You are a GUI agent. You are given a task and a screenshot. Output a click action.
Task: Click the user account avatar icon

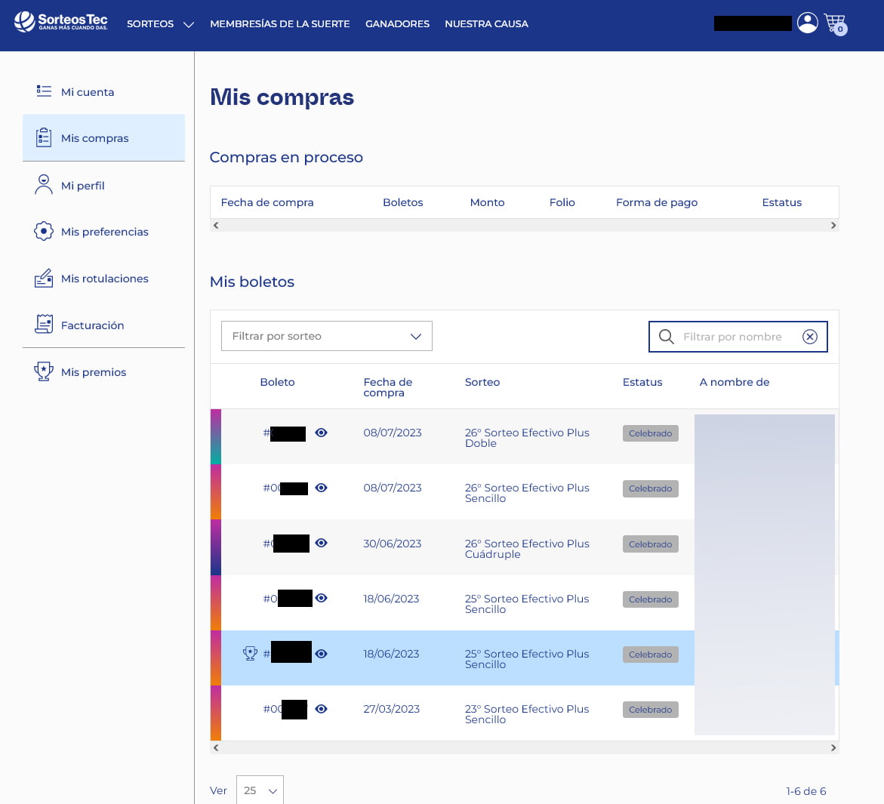pyautogui.click(x=807, y=22)
